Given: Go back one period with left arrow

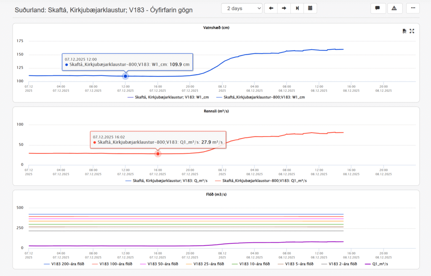Looking at the screenshot, I should pyautogui.click(x=271, y=8).
